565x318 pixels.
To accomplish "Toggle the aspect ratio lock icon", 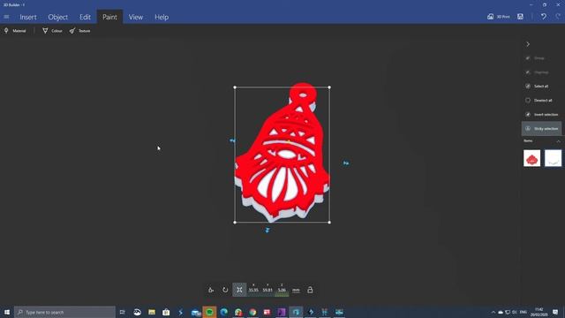I will (x=310, y=290).
